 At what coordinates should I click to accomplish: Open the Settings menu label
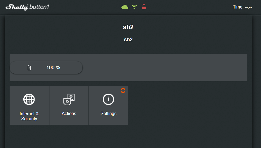pos(108,113)
